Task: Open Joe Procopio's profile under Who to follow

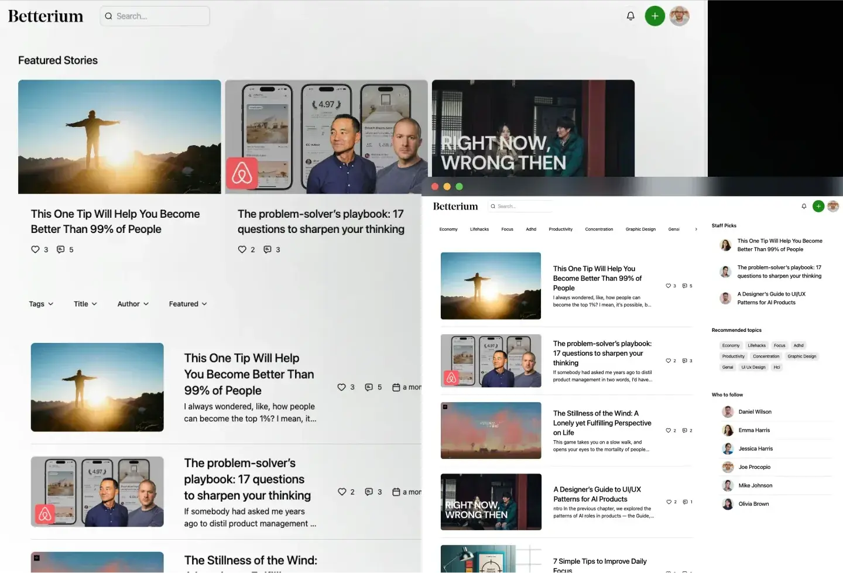Action: coord(755,467)
